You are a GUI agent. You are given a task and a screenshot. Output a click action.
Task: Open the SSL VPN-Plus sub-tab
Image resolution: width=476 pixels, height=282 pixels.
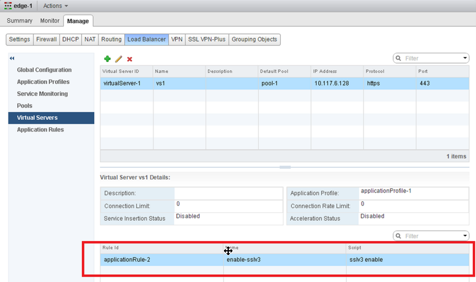coord(207,39)
